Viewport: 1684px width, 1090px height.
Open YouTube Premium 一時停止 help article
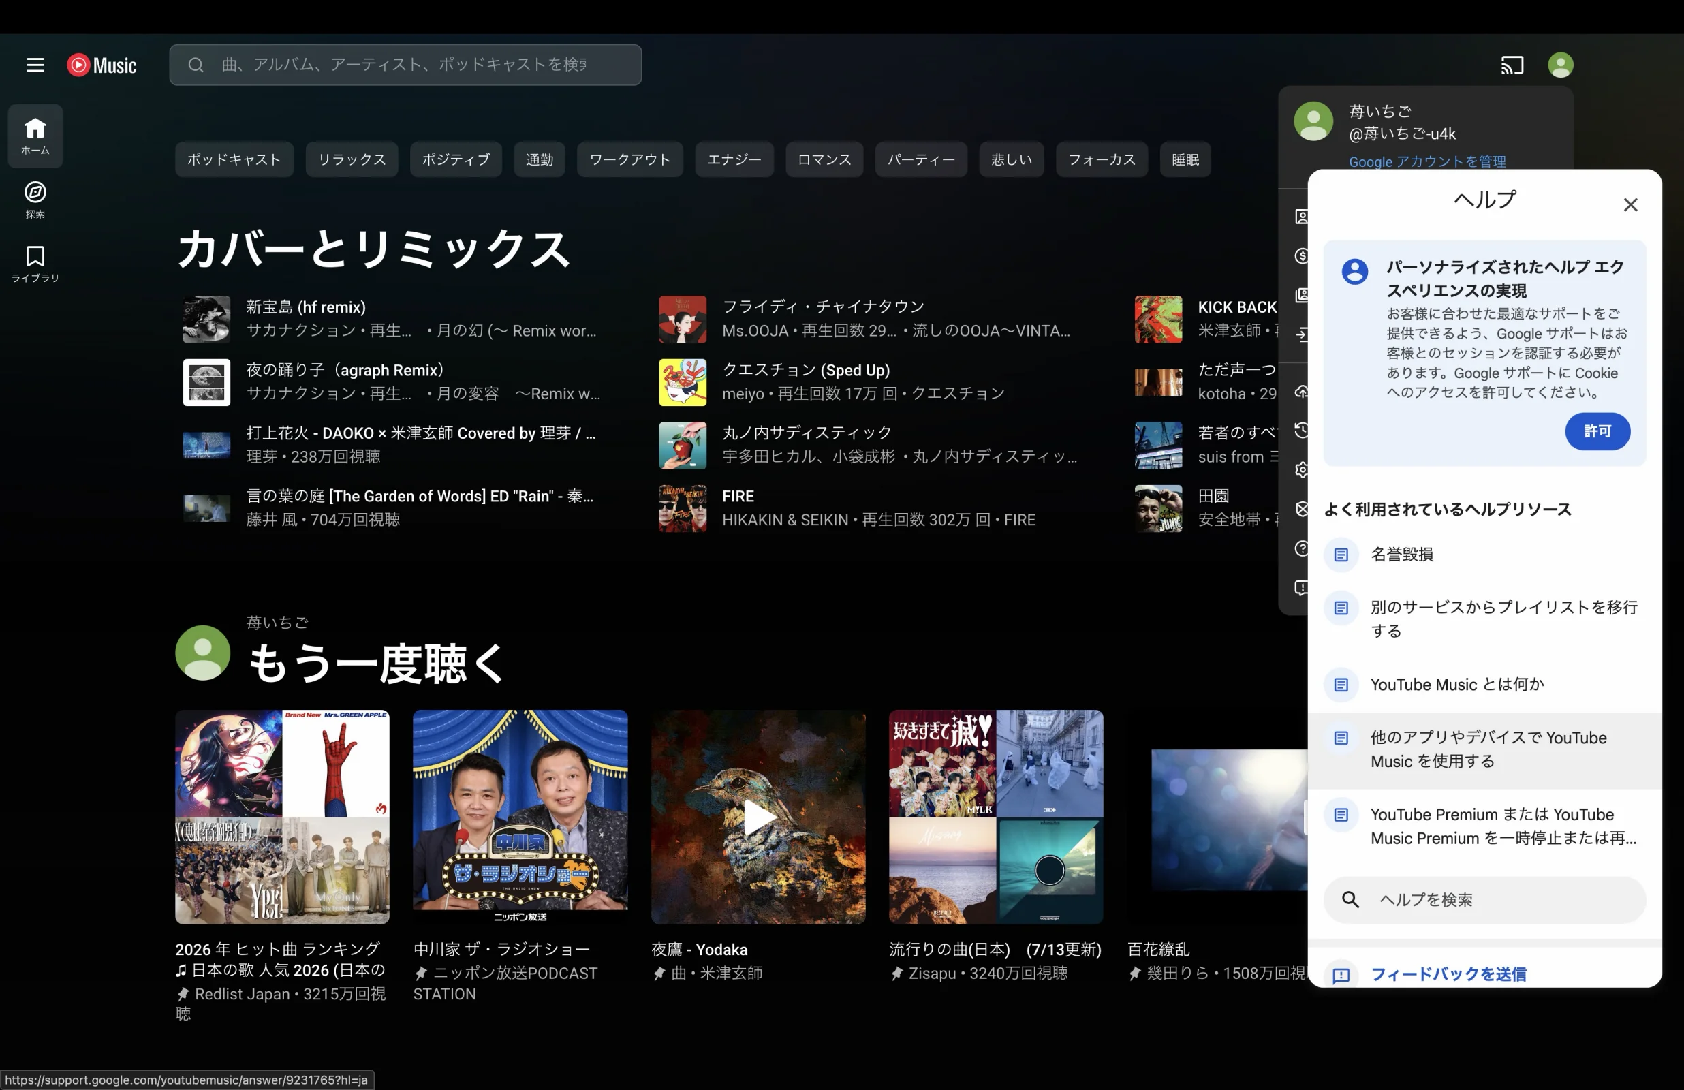click(x=1484, y=827)
